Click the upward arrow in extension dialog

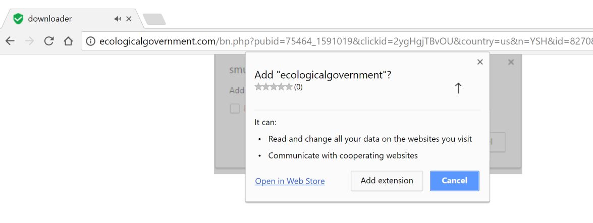pos(458,88)
